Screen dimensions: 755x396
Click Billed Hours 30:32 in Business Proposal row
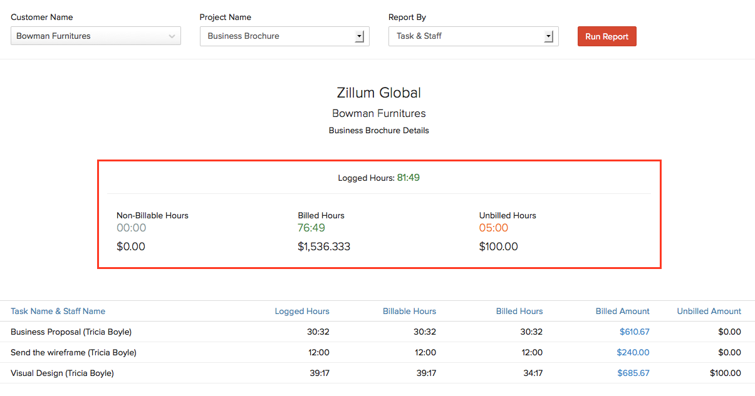pos(532,332)
